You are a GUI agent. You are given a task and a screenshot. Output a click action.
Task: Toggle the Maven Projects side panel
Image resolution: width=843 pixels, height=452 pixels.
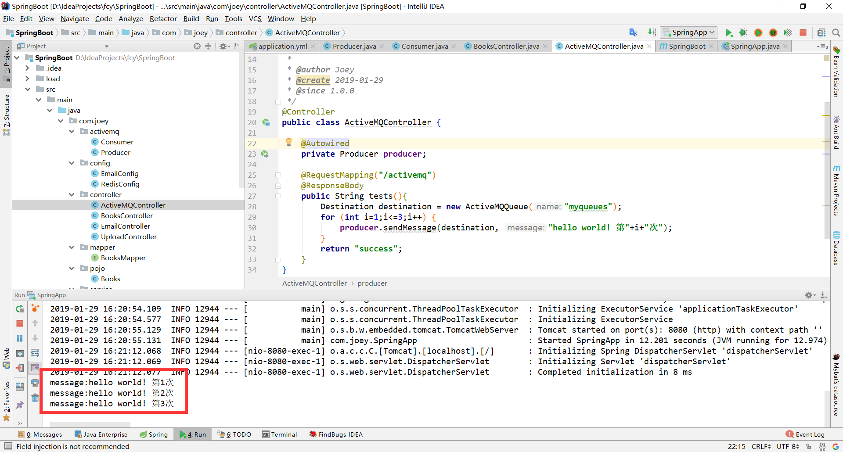point(836,190)
